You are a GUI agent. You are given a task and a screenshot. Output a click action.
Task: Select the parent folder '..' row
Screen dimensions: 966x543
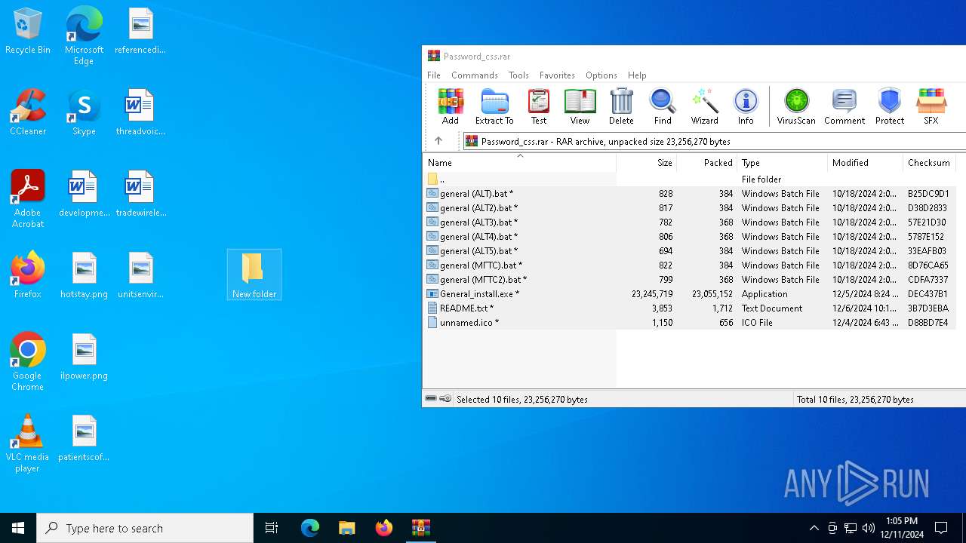tap(689, 179)
